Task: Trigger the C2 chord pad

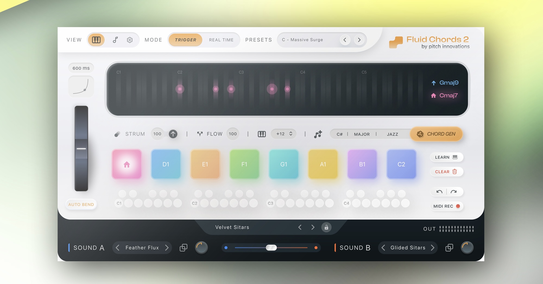Action: click(401, 164)
